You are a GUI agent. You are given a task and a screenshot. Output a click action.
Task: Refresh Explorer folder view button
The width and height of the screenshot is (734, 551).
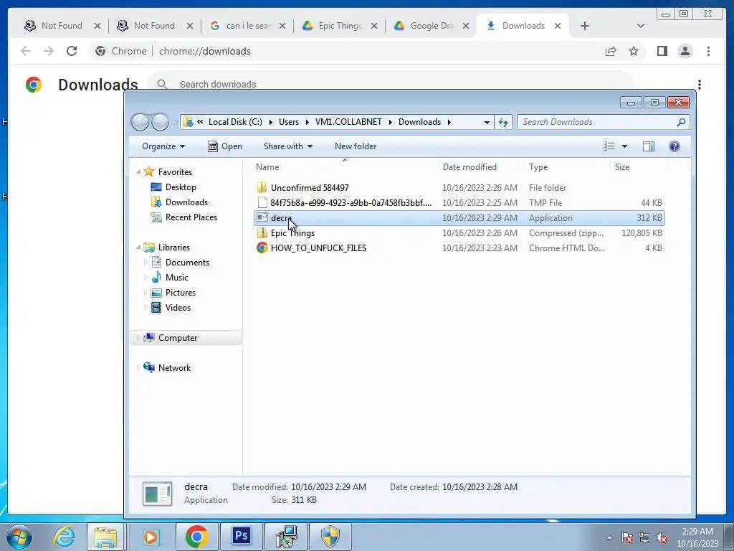(503, 122)
